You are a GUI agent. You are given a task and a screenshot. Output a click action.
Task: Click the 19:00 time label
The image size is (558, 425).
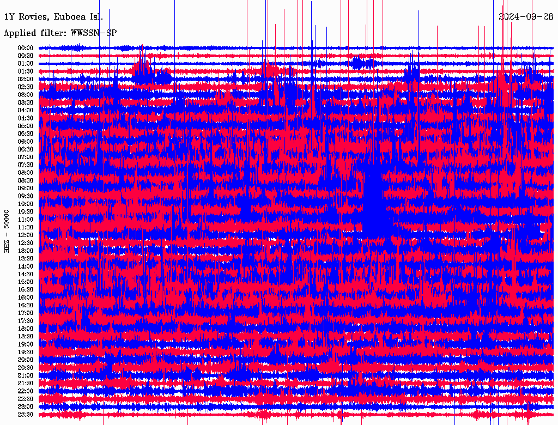click(26, 344)
